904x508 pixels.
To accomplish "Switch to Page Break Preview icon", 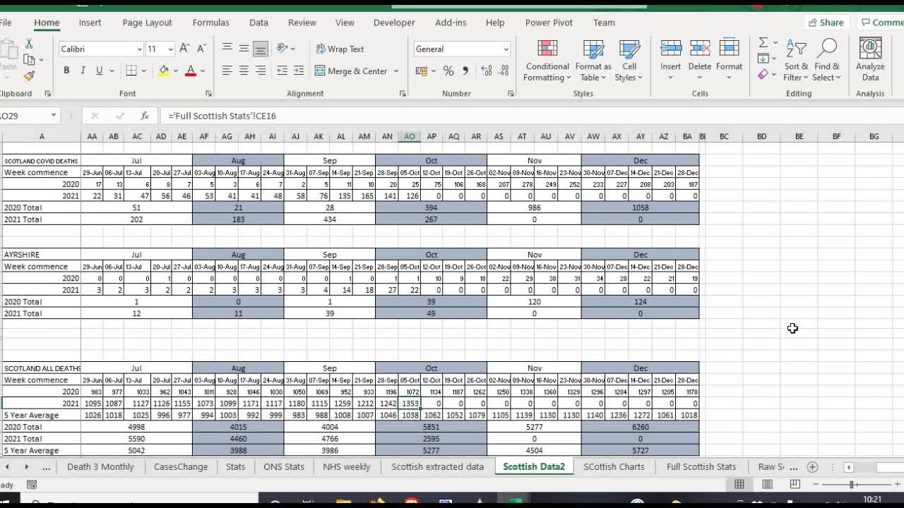I will 795,484.
